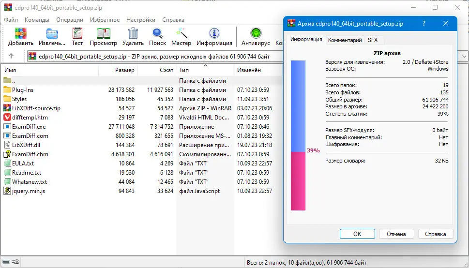Click the Удалить trash bin icon
The image size is (469, 268).
tap(133, 33)
